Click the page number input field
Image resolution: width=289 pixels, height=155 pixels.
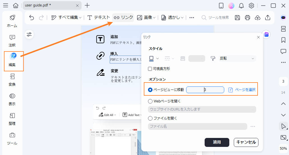coord(205,90)
